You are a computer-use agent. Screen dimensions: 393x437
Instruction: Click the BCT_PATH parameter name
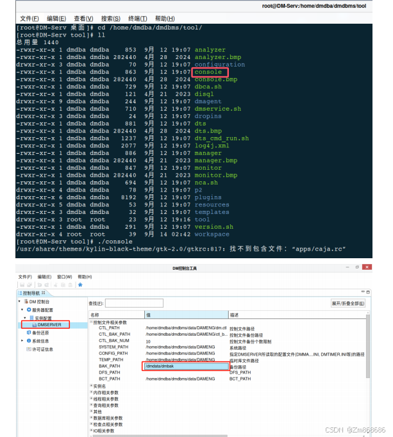pyautogui.click(x=110, y=379)
